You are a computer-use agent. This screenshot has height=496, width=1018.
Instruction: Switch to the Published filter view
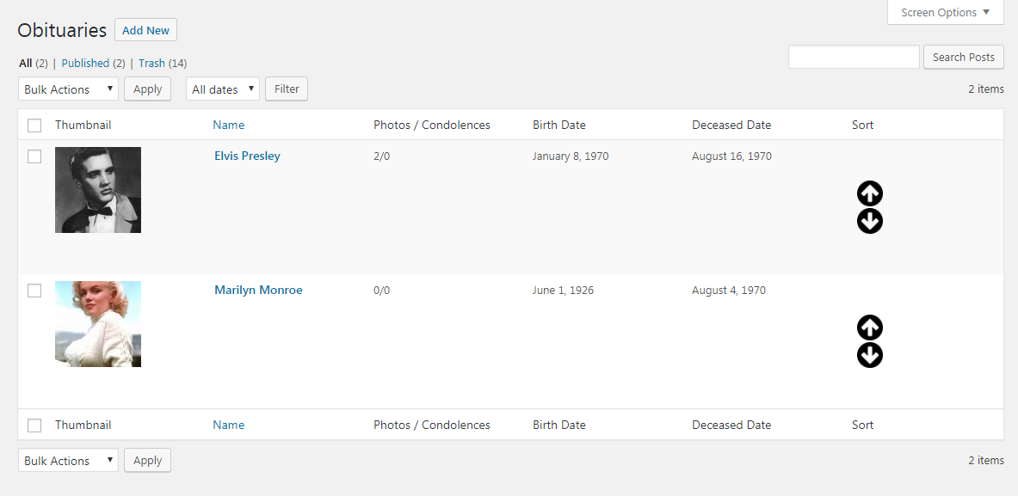coord(85,63)
